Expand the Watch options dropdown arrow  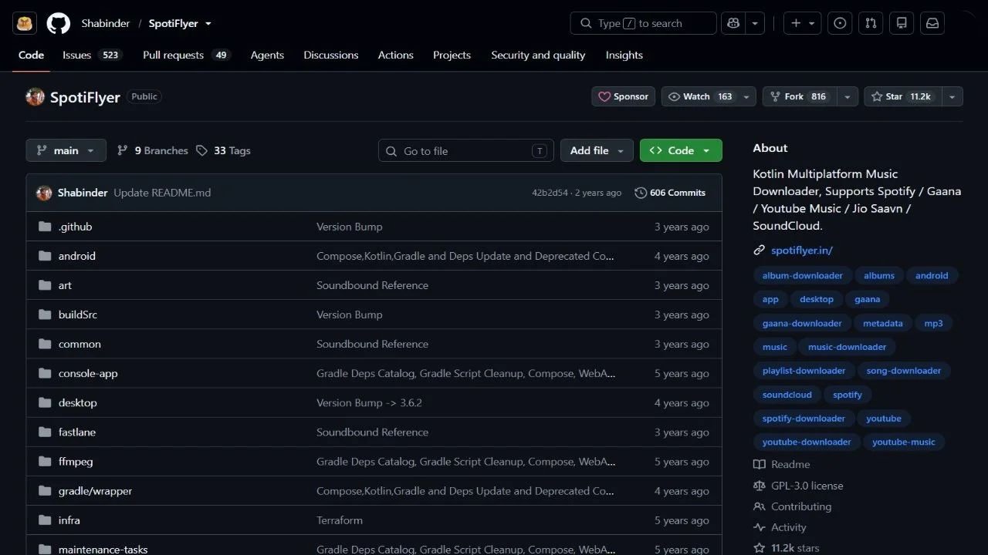pos(746,96)
